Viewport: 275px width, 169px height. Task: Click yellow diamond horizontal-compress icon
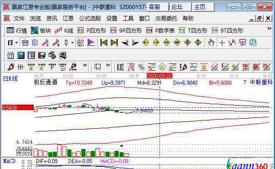[177, 43]
